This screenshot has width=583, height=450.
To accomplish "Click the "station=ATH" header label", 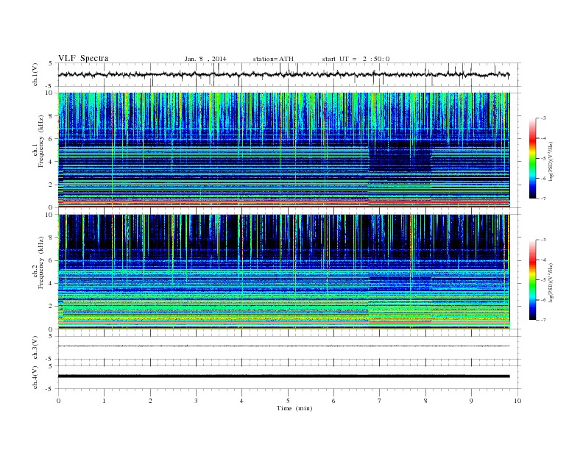I will (273, 59).
